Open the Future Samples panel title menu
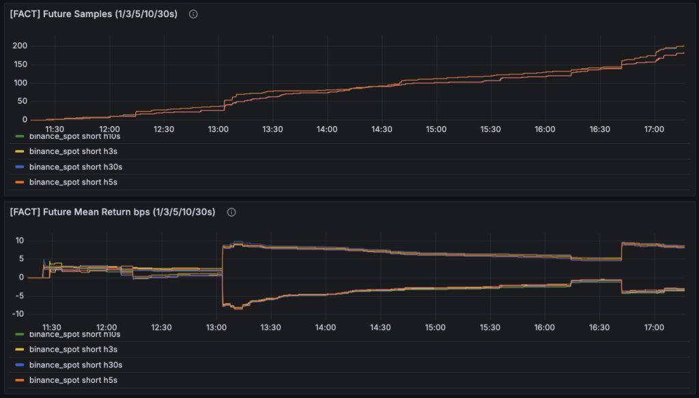The image size is (699, 398). pos(94,14)
